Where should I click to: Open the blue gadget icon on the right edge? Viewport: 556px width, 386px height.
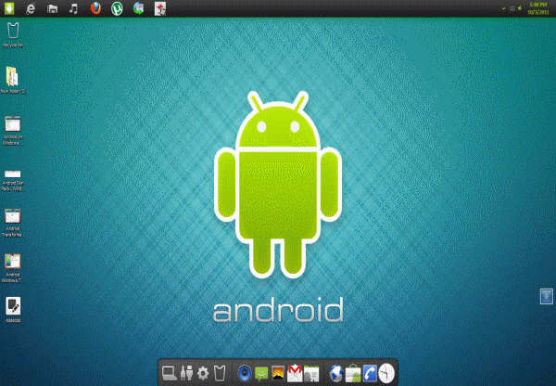pyautogui.click(x=547, y=297)
